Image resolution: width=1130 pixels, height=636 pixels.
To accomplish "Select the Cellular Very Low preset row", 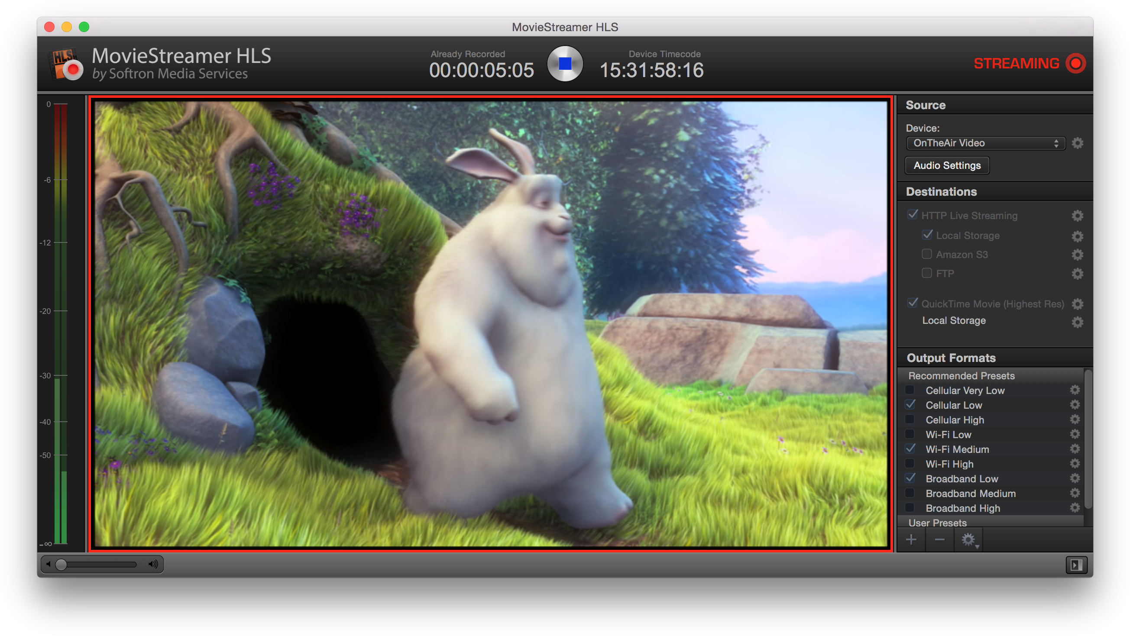I will [991, 390].
